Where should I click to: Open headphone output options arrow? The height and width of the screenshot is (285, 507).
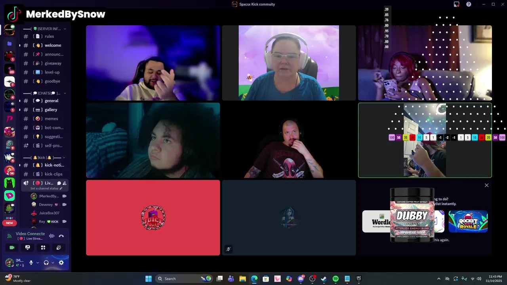(53, 262)
